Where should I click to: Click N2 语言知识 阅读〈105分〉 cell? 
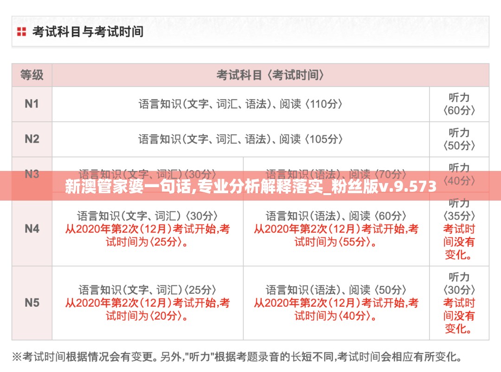point(241,139)
